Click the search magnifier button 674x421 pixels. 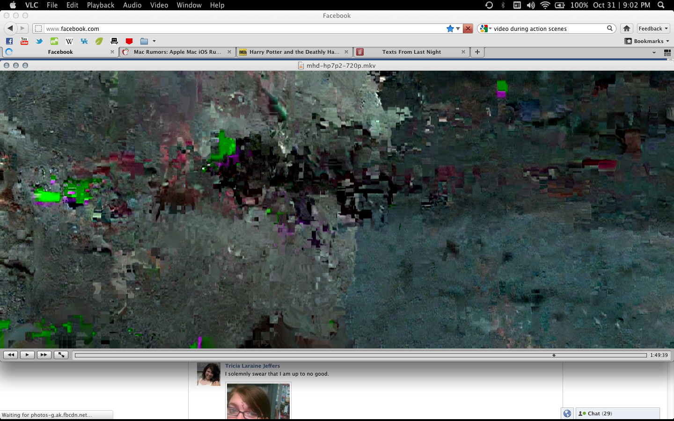pos(610,29)
